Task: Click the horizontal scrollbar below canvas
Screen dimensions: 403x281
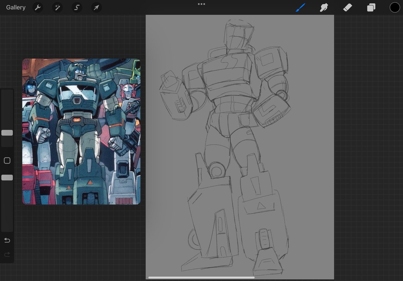Action: point(201,277)
